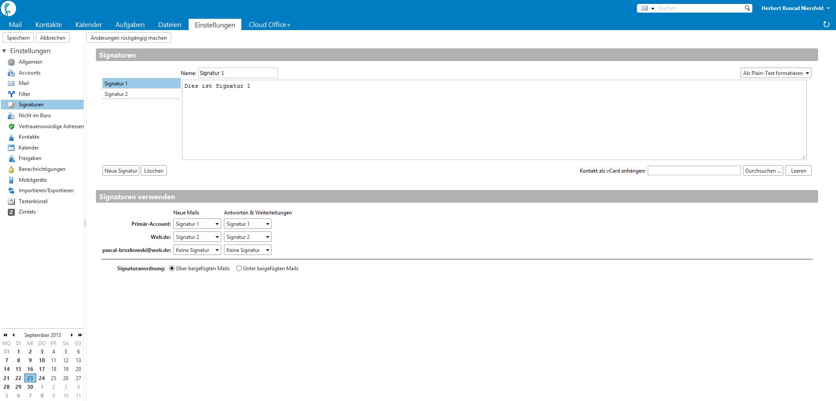The image size is (836, 401).
Task: Open Benachrichtigungen bell icon
Action: point(11,170)
